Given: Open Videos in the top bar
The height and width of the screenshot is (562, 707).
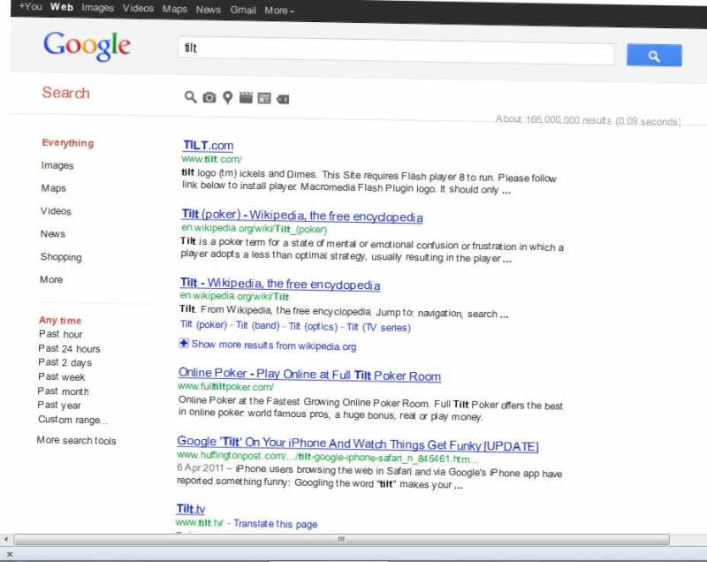Looking at the screenshot, I should (138, 8).
